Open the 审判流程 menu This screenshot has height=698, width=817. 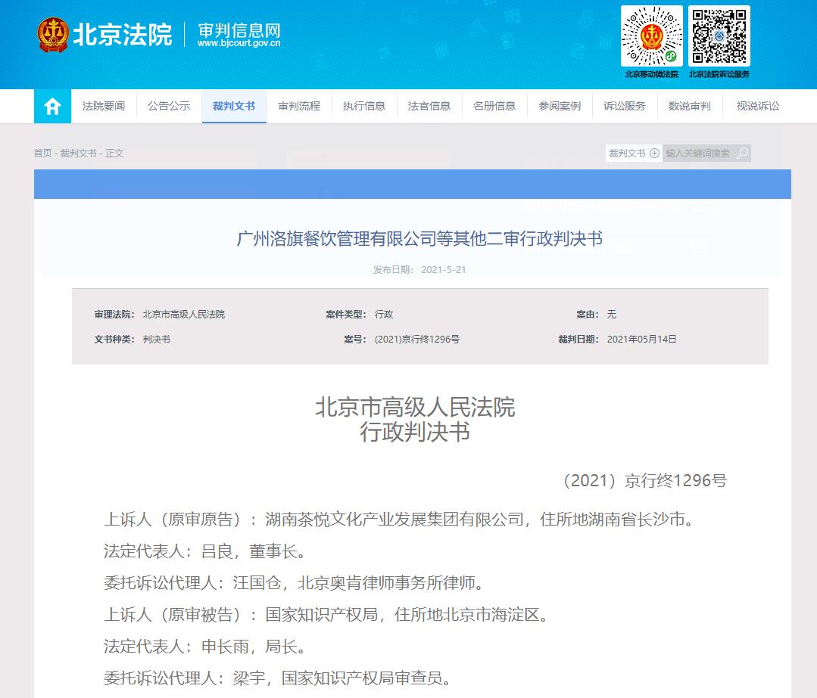(299, 106)
